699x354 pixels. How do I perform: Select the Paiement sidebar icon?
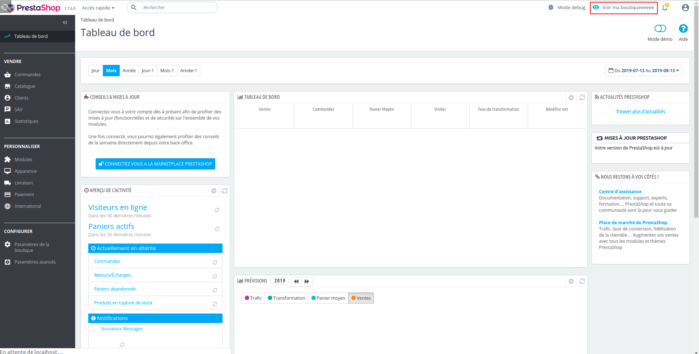[x=8, y=194]
